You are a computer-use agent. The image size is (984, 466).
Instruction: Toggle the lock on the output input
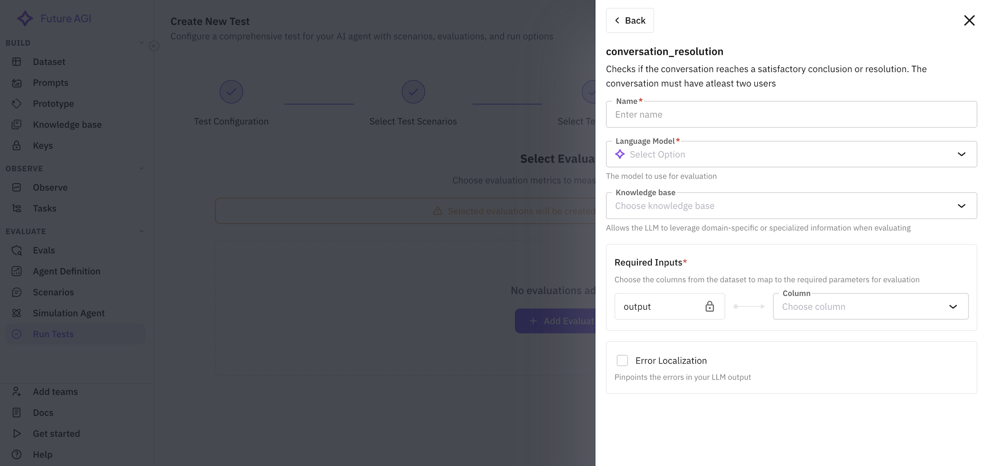coord(710,306)
